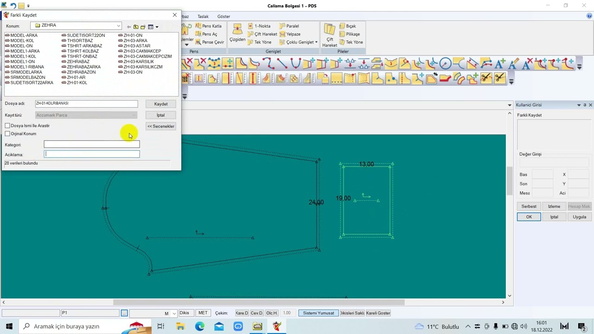The image size is (594, 334).
Task: Click the Paralel expansion tool
Action: tap(289, 26)
